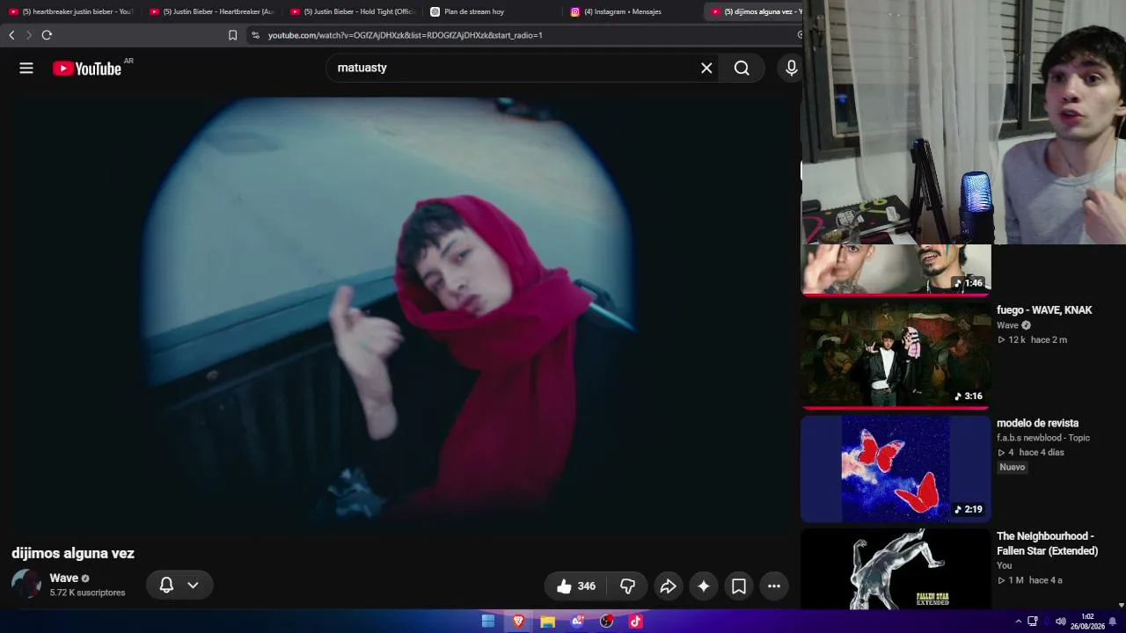Save the video with the bookmark icon
This screenshot has width=1126, height=633.
point(739,586)
